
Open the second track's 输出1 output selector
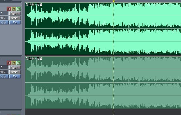15,67
